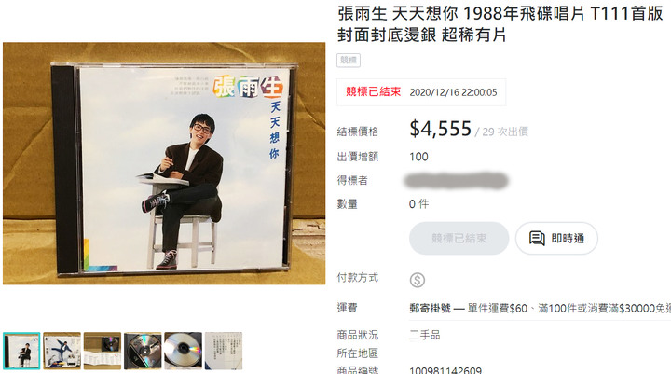This screenshot has width=671, height=374.
Task: Click the red 競標已結束 status label
Action: pos(373,91)
